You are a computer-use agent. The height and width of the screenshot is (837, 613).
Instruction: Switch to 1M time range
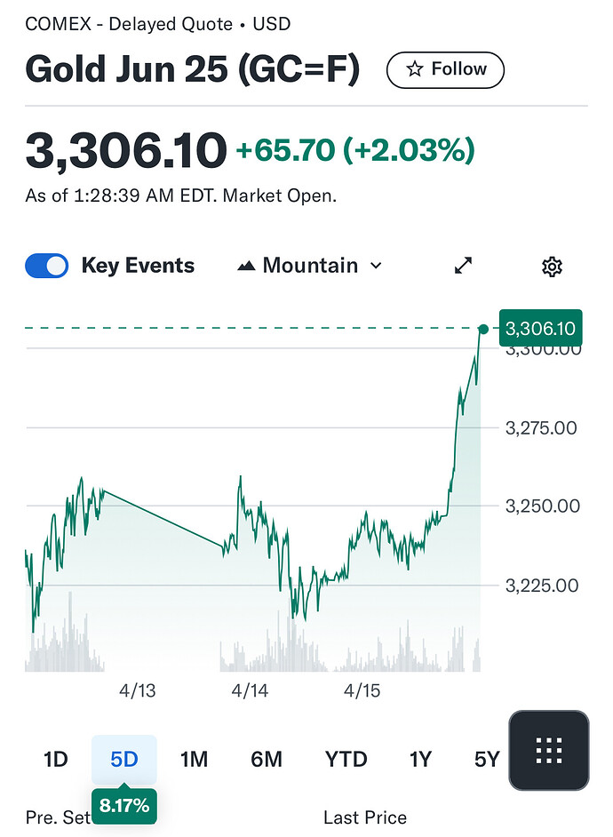pyautogui.click(x=194, y=759)
